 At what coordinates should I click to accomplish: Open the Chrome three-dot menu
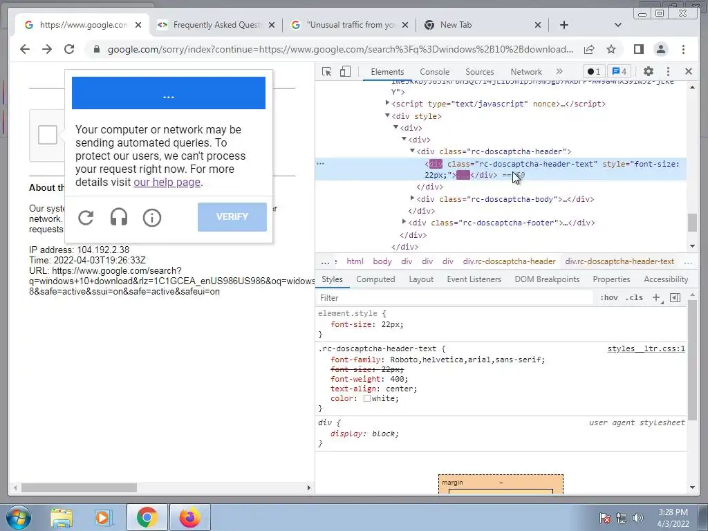click(x=683, y=49)
